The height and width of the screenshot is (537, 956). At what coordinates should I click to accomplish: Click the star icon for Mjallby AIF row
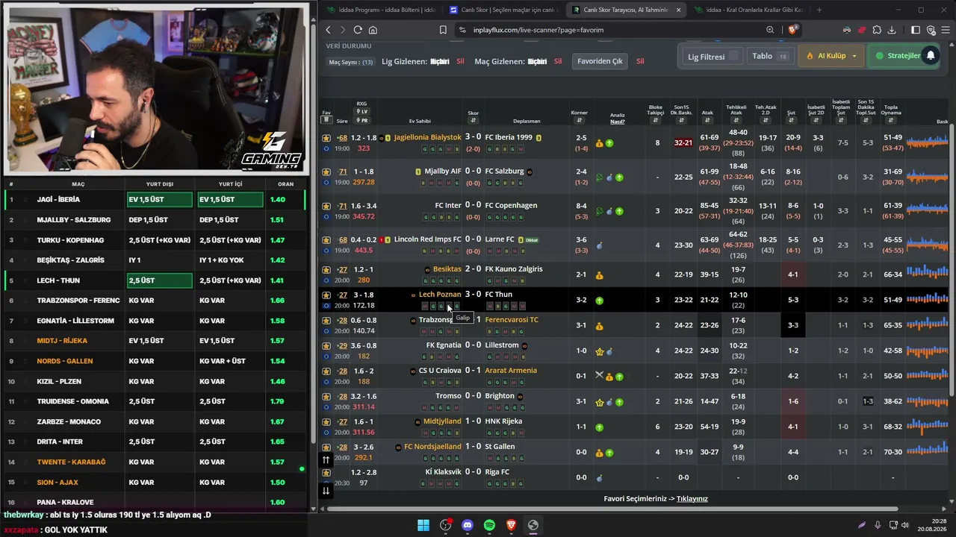click(326, 172)
